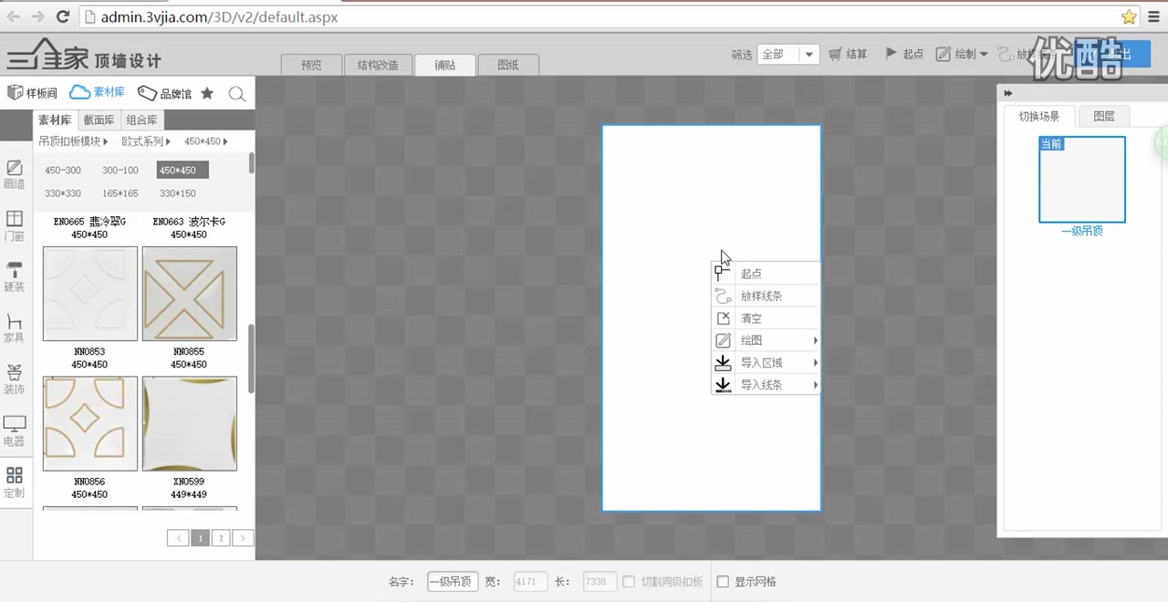This screenshot has height=602, width=1168.
Task: Open the 家具 furniture library
Action: click(x=15, y=328)
